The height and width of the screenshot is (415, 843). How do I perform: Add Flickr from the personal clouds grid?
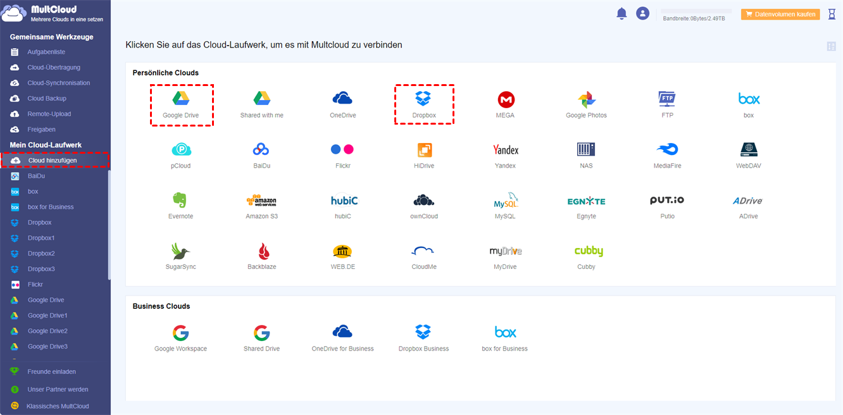tap(343, 156)
